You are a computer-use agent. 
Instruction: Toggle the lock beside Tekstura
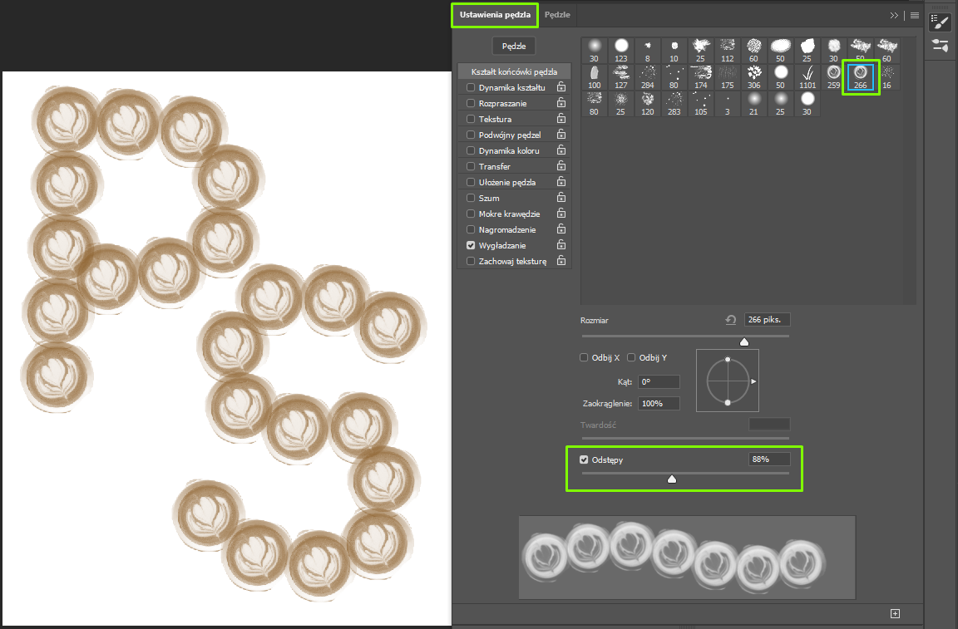click(560, 119)
